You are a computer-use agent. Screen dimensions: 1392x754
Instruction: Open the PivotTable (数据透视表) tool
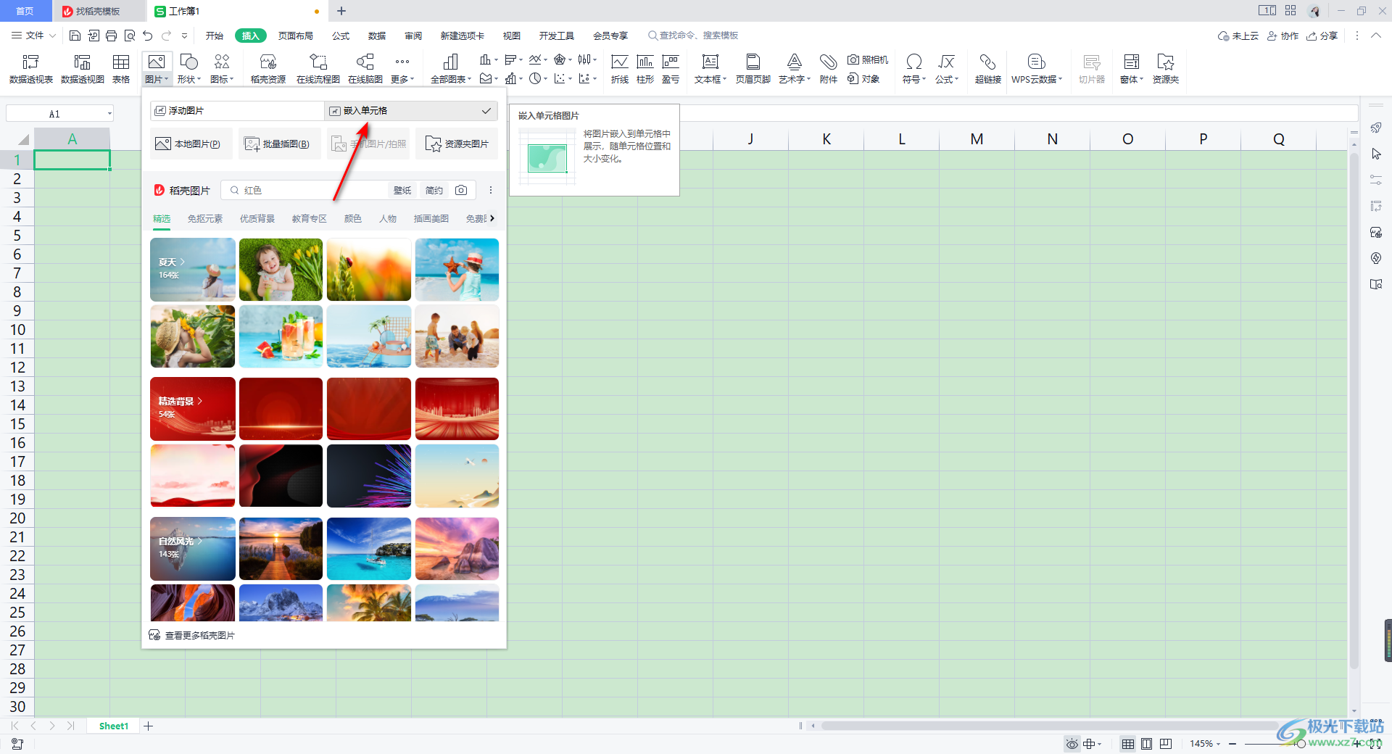(31, 69)
